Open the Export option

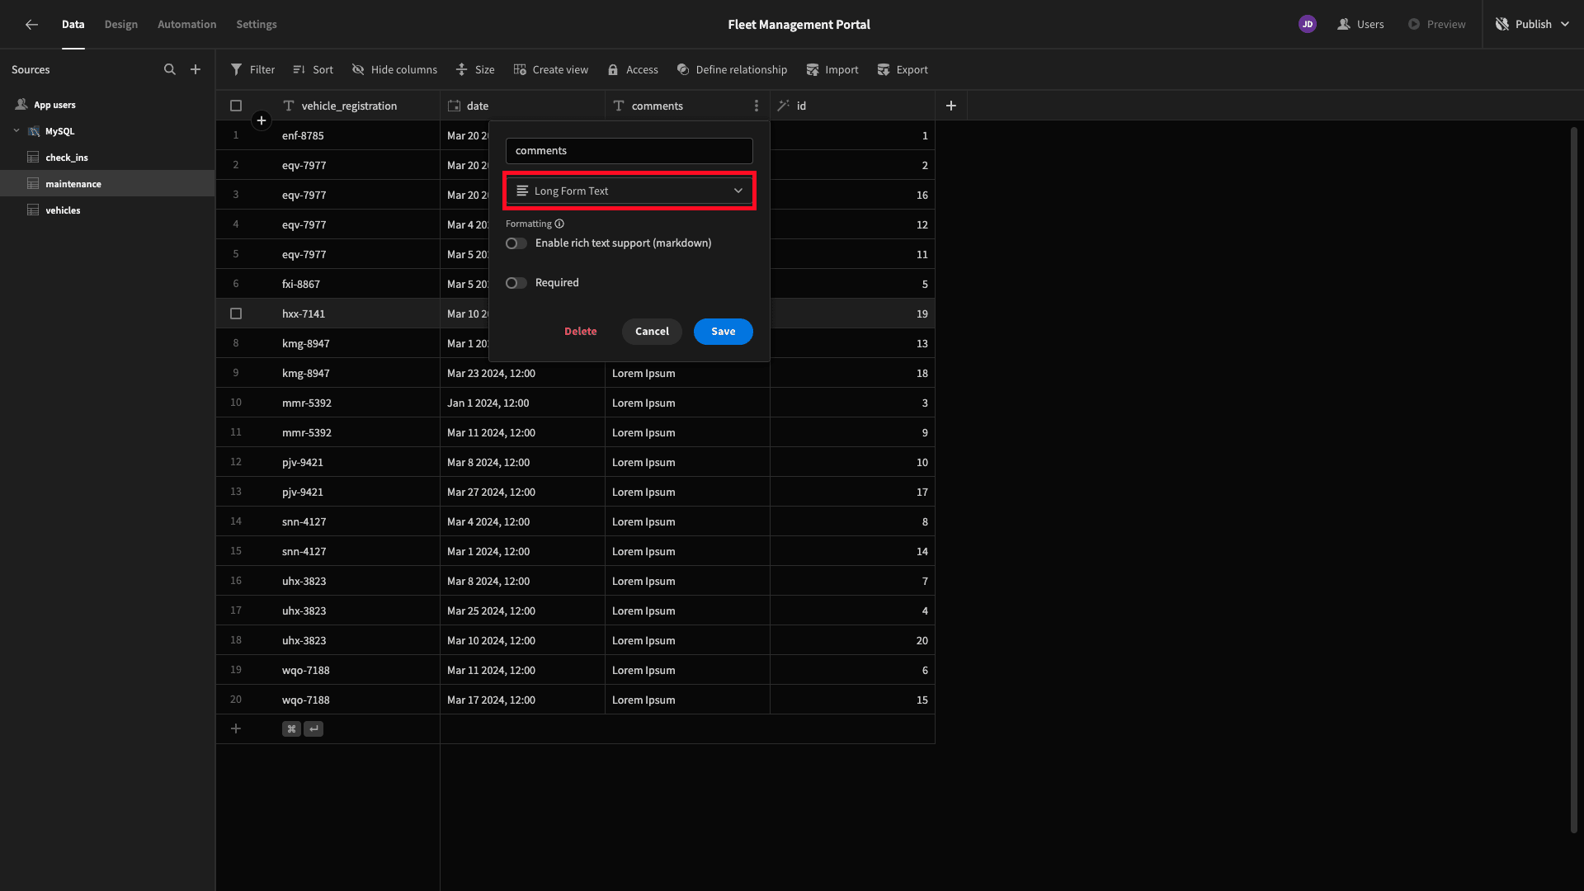[x=903, y=69]
